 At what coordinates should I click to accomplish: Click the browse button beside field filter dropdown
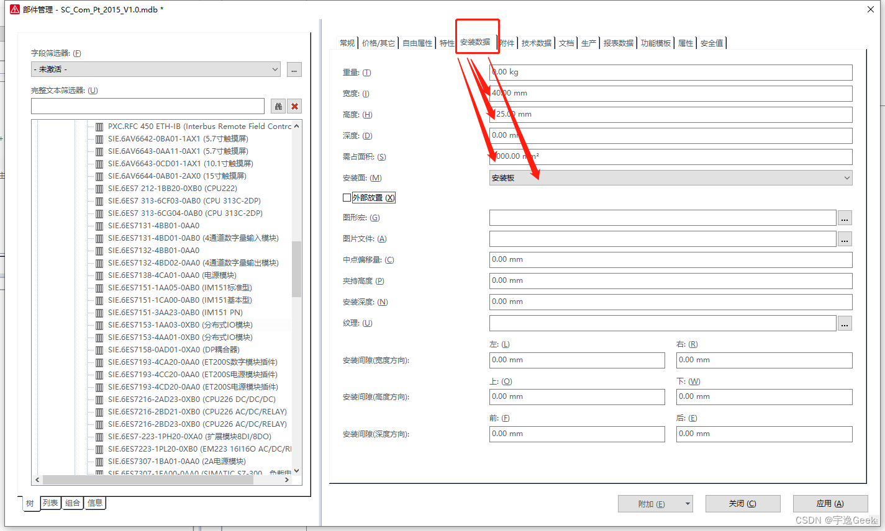294,69
